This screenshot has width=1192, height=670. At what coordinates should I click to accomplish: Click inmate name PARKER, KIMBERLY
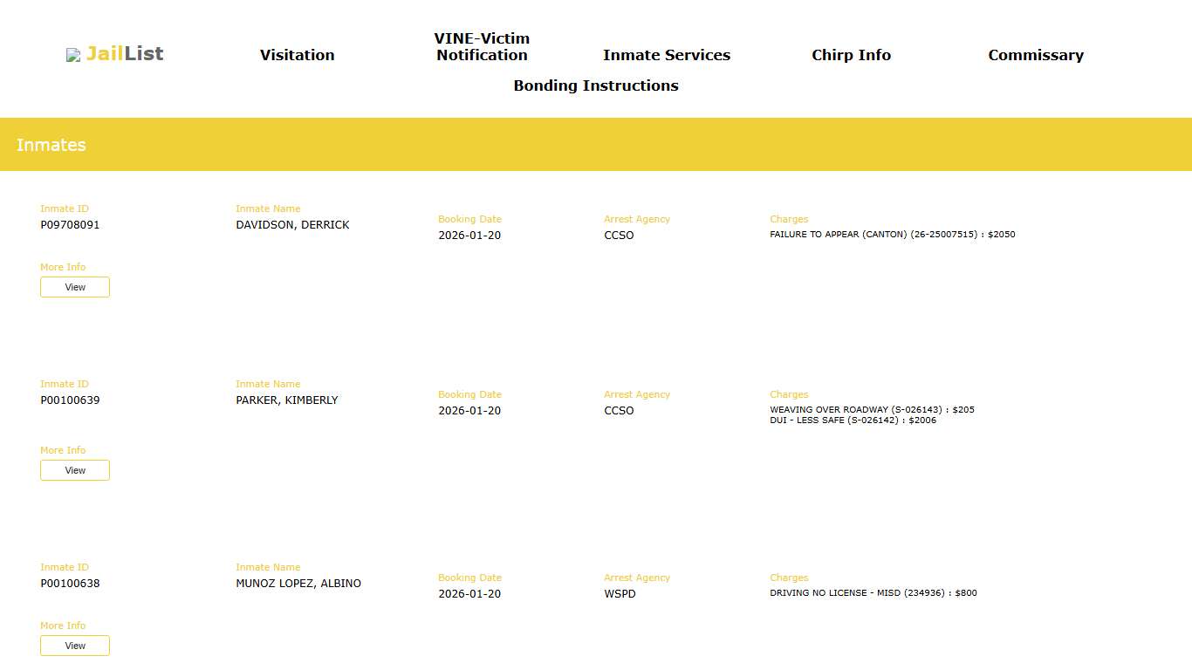coord(286,400)
